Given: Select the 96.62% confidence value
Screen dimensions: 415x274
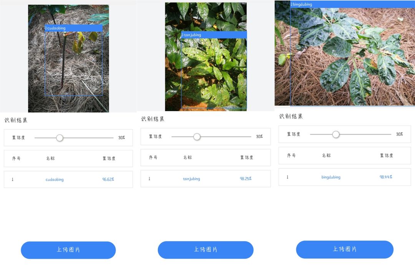Looking at the screenshot, I should 108,179.
